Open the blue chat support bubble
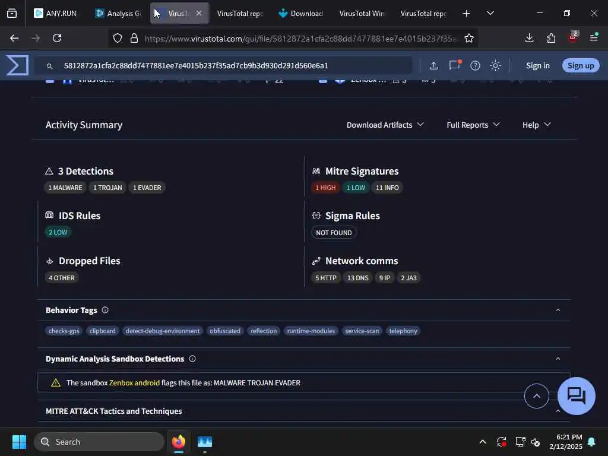 pyautogui.click(x=576, y=396)
